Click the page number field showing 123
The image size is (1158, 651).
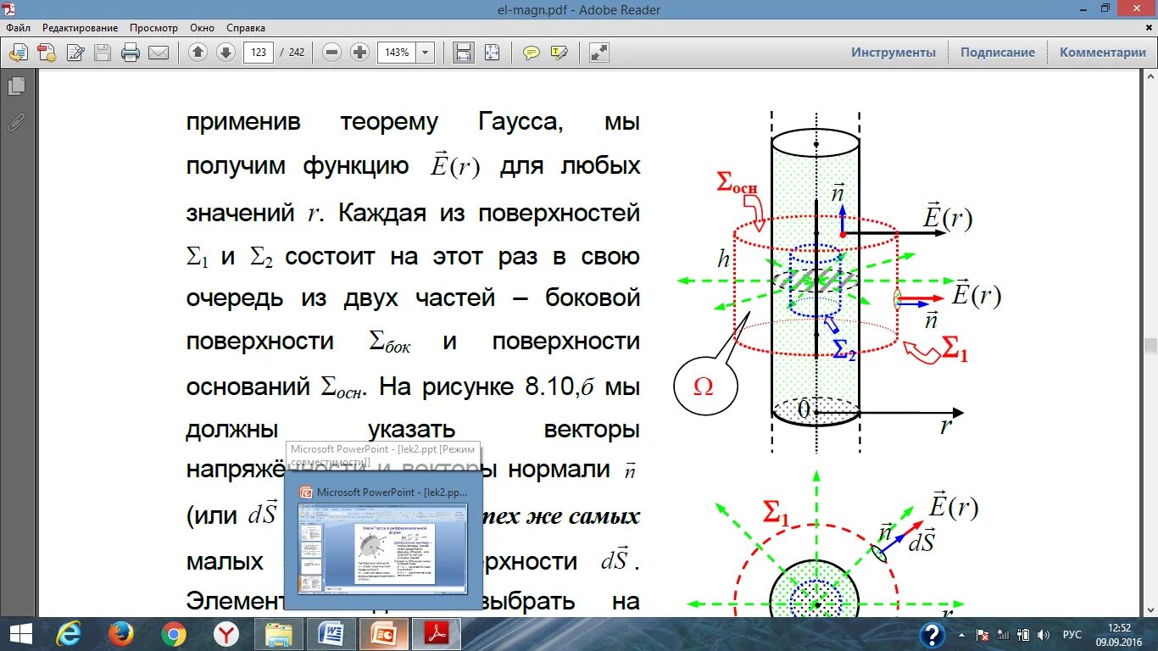tap(258, 53)
